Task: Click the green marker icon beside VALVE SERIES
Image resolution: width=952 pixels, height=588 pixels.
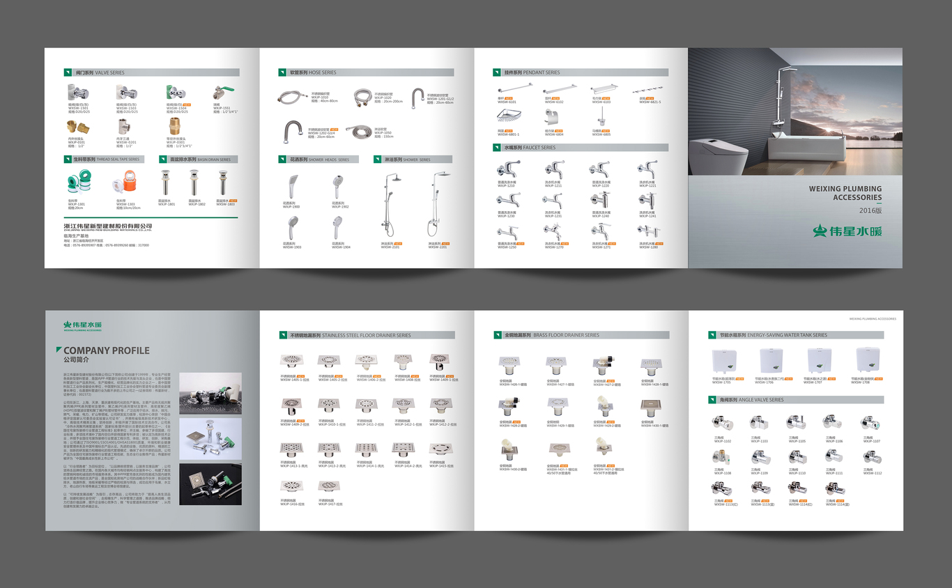Action: click(x=68, y=72)
